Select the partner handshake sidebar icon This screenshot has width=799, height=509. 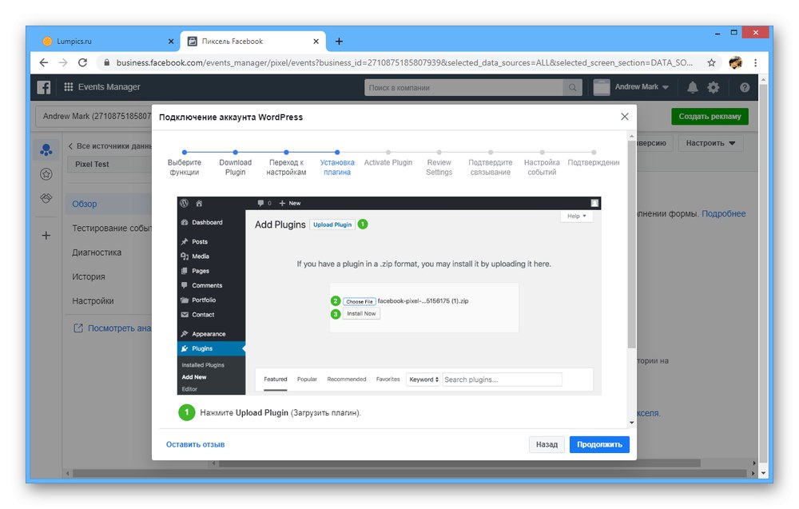[x=46, y=198]
